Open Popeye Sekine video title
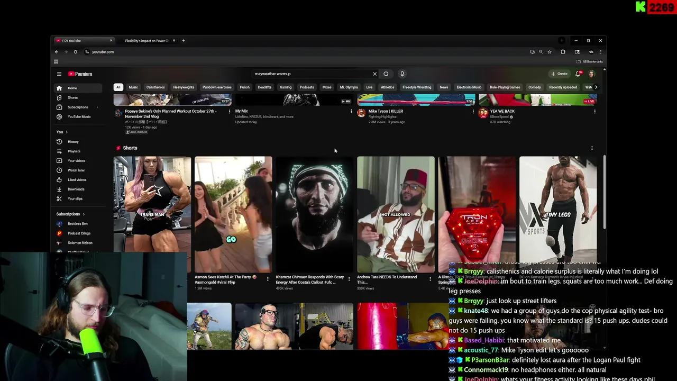677x381 pixels. pyautogui.click(x=170, y=114)
